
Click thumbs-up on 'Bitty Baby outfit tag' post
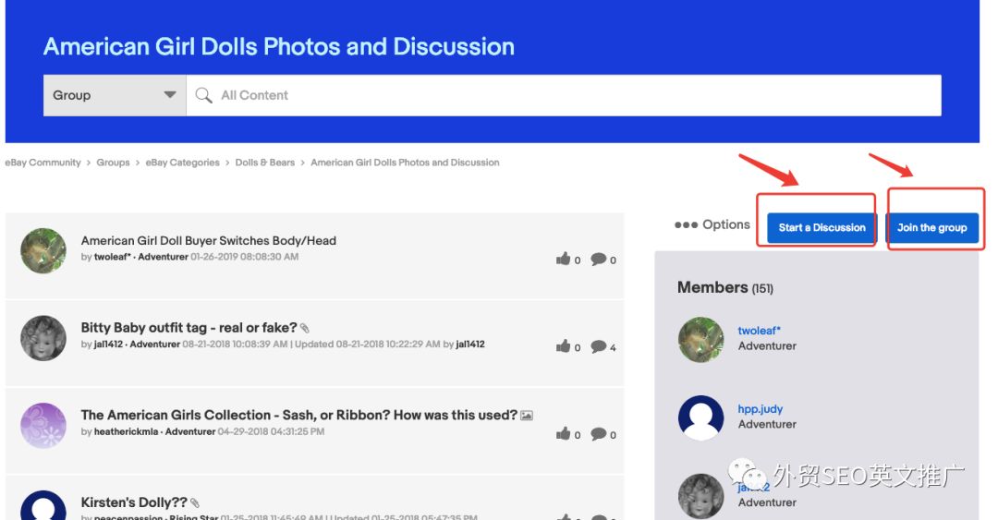click(564, 346)
